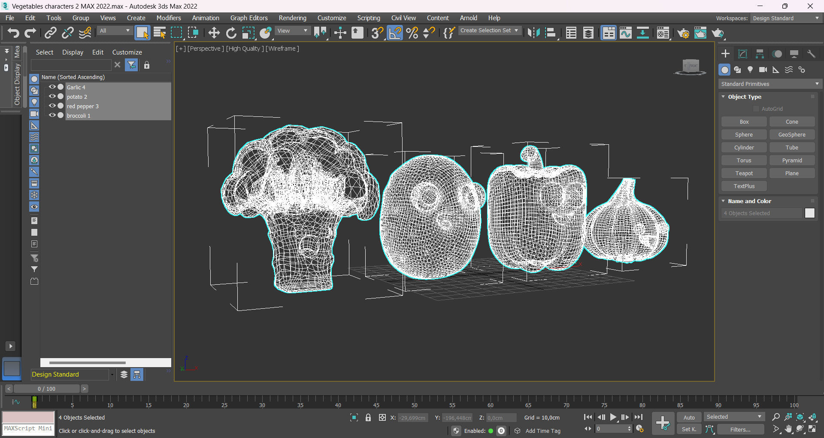Pick the Select and Rotate tool

(x=231, y=33)
